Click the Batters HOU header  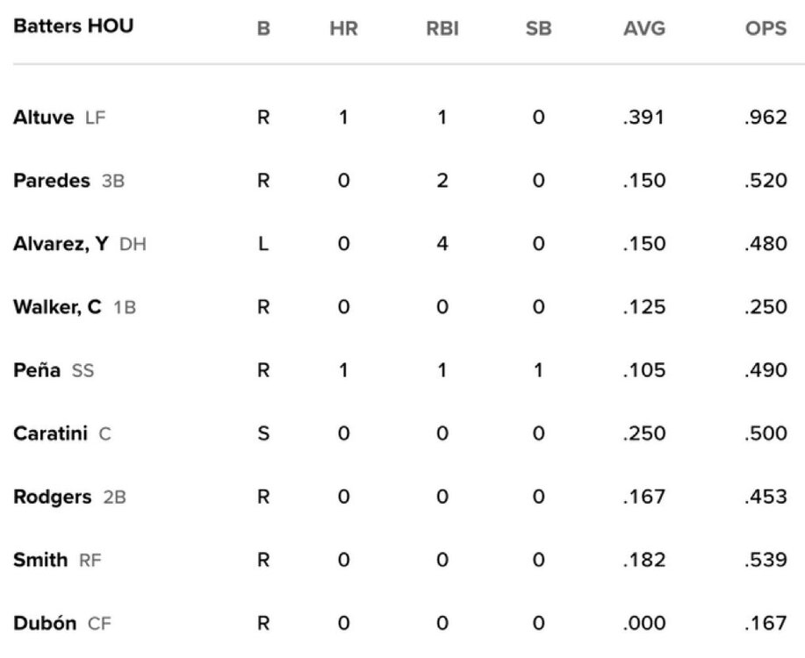pos(73,26)
